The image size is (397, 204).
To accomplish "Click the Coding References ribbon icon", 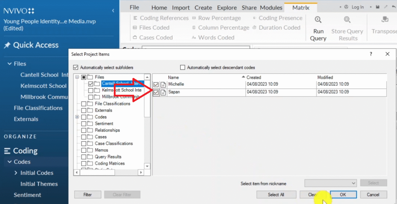I will pyautogui.click(x=135, y=18).
